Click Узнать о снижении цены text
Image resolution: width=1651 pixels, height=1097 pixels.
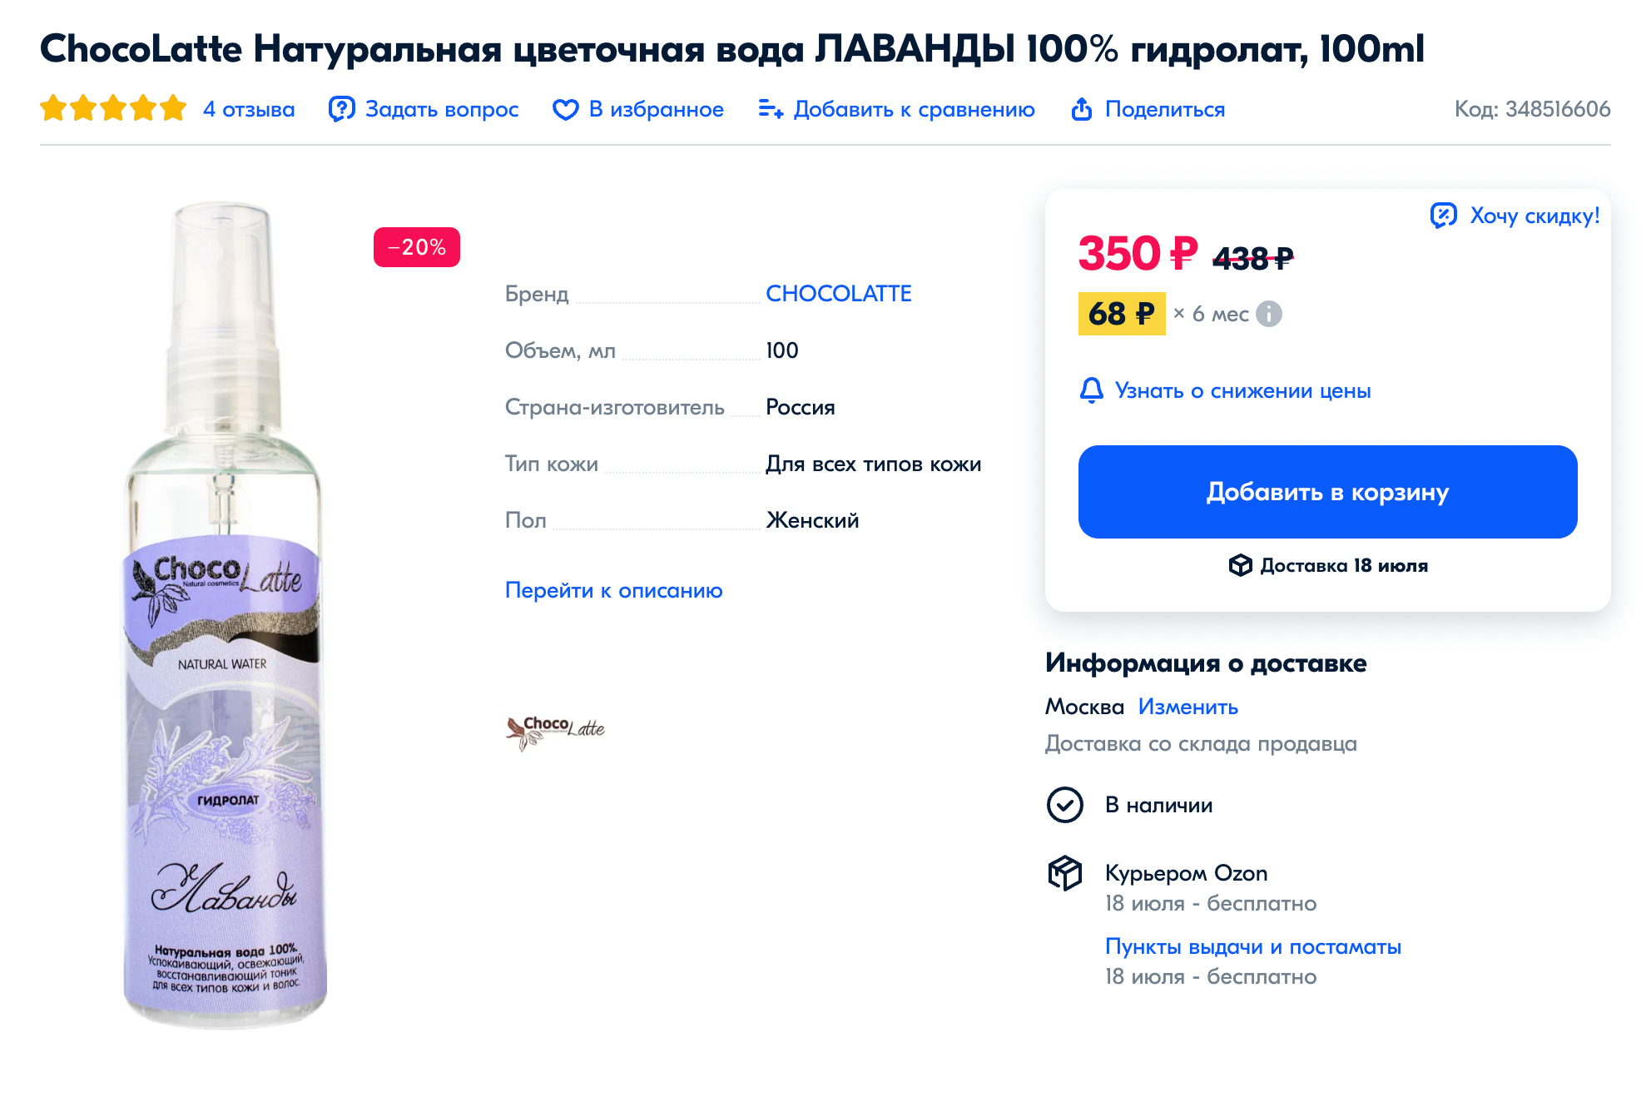(1243, 390)
